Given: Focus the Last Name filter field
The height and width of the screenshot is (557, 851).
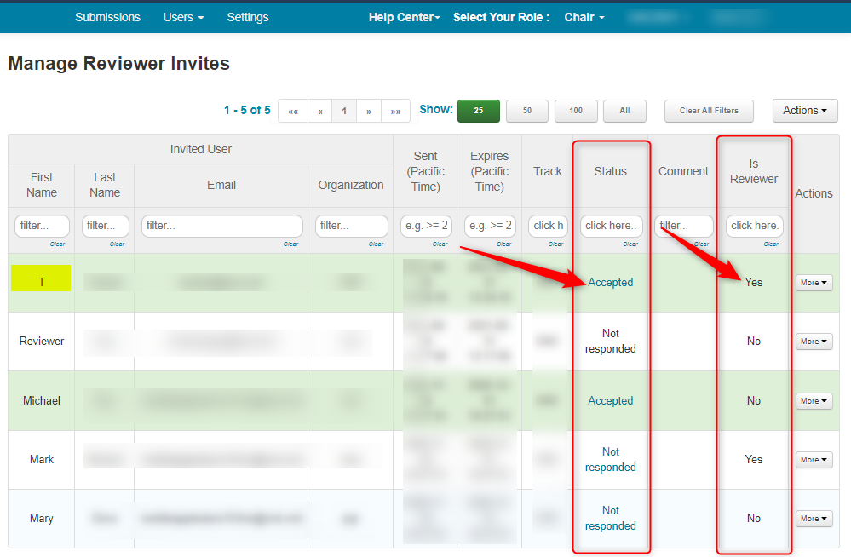Looking at the screenshot, I should coord(106,226).
